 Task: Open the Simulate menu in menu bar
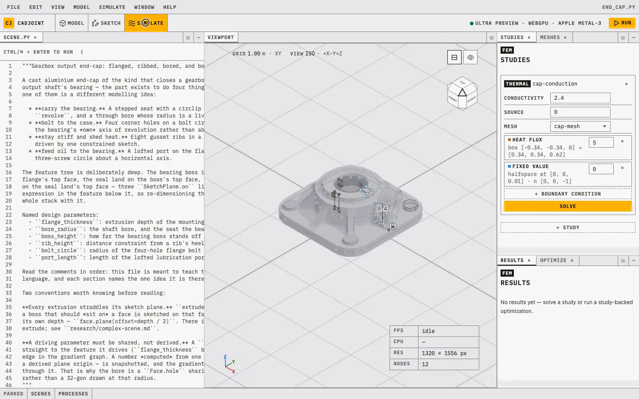point(112,7)
